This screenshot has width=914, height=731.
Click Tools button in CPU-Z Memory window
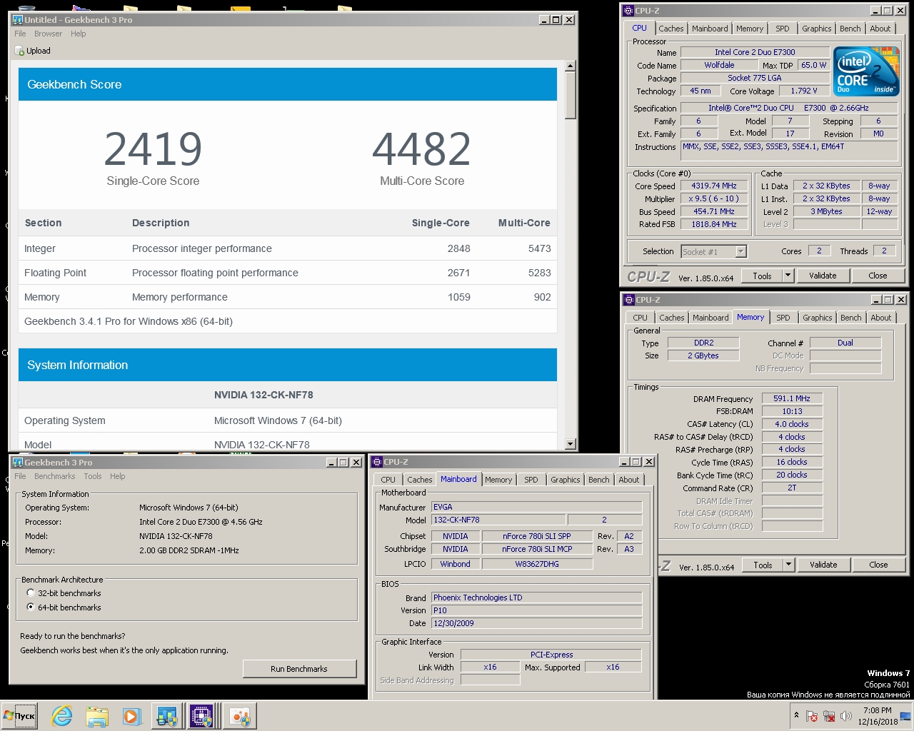763,565
